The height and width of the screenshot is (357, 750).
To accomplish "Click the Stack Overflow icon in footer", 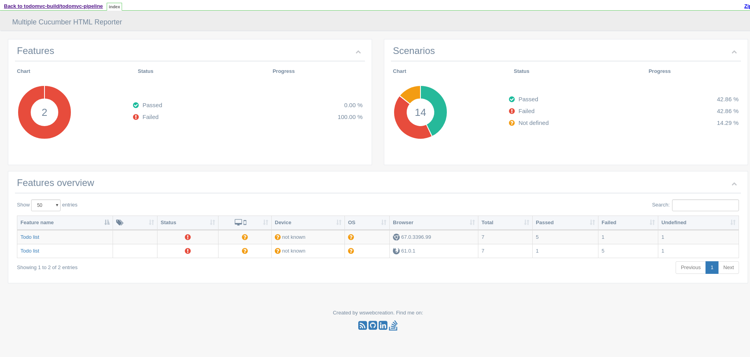I will (x=393, y=325).
